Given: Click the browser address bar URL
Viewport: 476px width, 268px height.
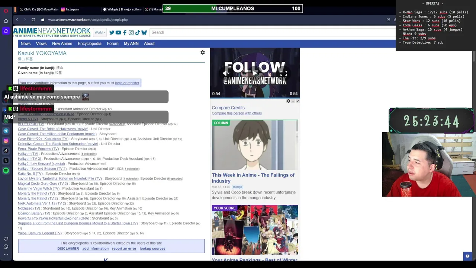Looking at the screenshot, I should [x=88, y=20].
